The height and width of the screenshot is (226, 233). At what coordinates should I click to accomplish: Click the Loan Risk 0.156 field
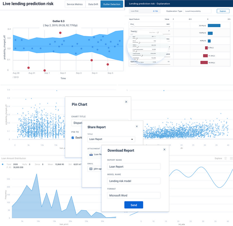[x=145, y=11]
